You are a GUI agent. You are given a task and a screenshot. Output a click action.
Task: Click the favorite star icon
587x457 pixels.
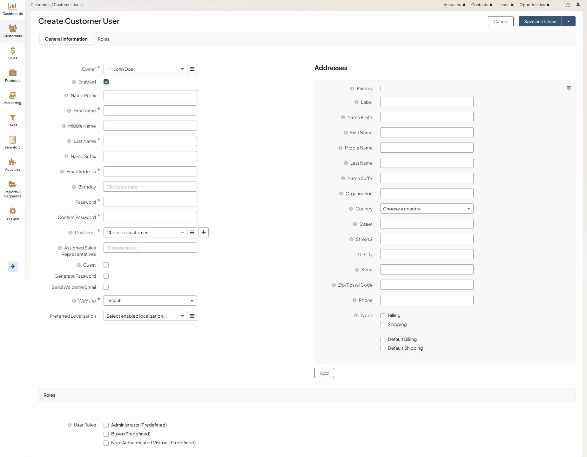coord(568,5)
